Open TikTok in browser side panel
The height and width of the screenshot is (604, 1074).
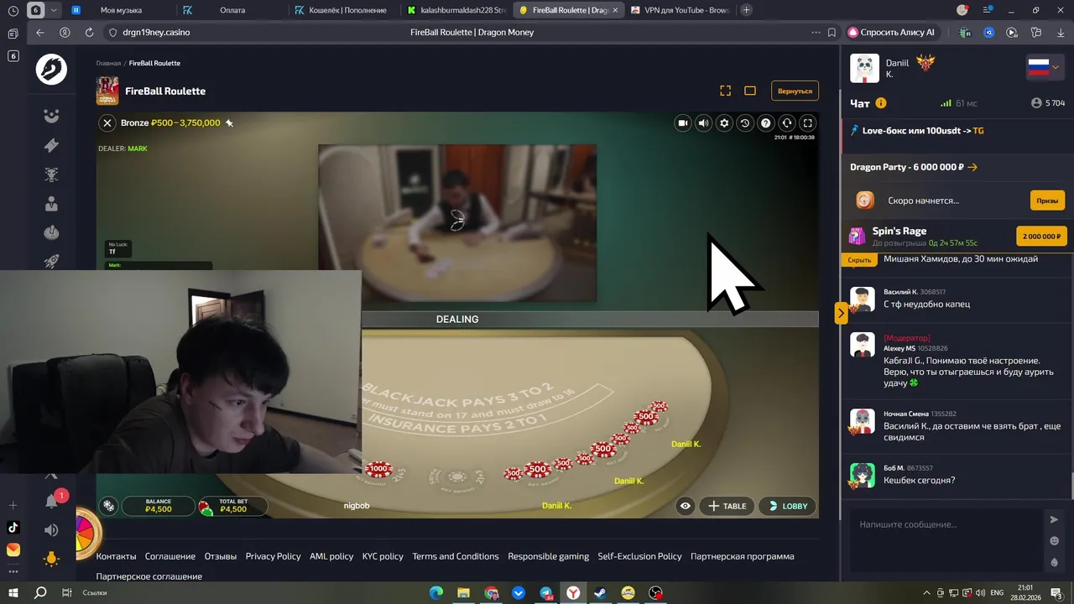[x=13, y=528]
